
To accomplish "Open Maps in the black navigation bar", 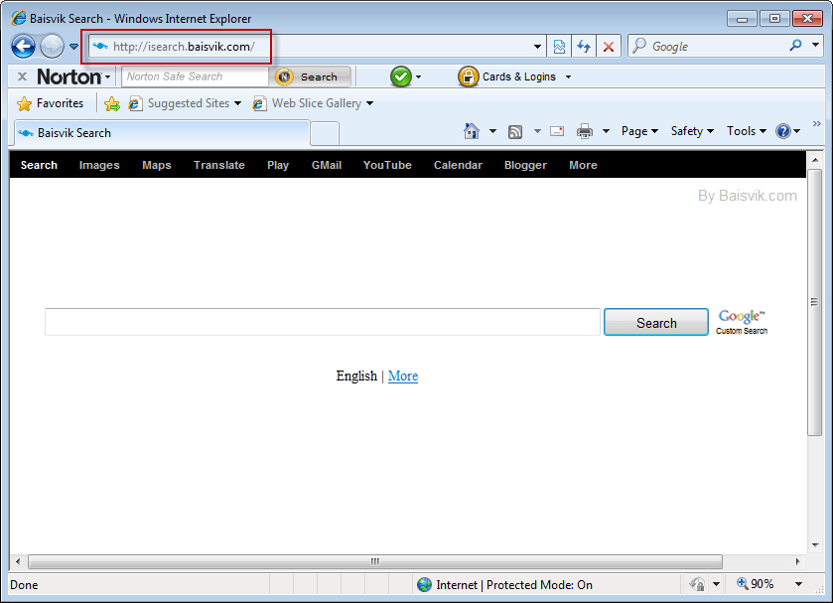I will click(157, 165).
